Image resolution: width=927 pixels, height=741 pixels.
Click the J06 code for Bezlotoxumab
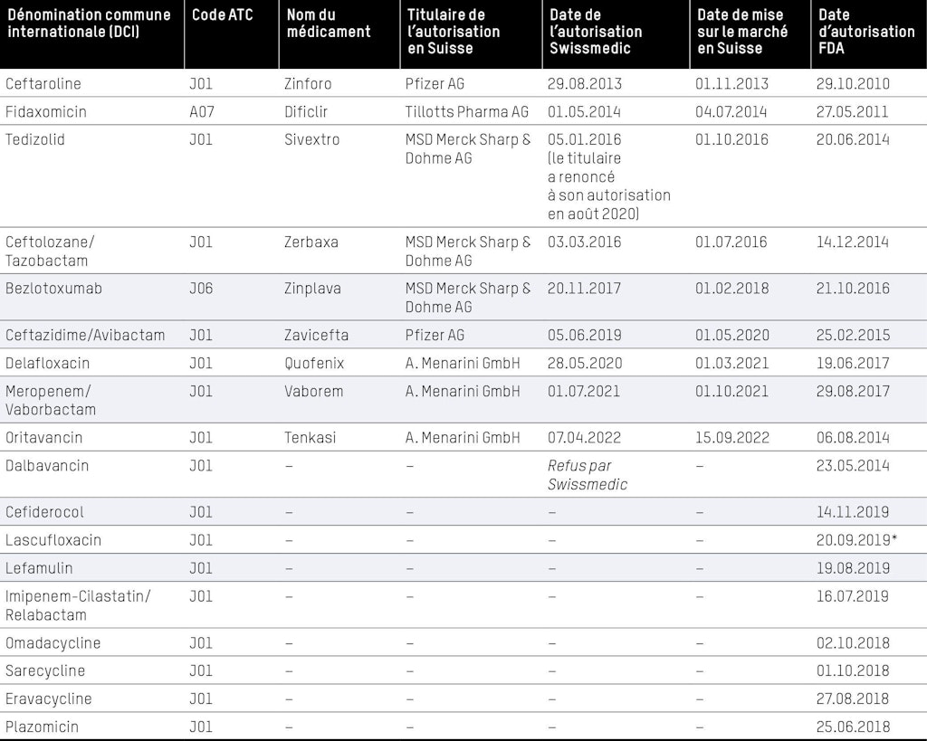click(201, 289)
